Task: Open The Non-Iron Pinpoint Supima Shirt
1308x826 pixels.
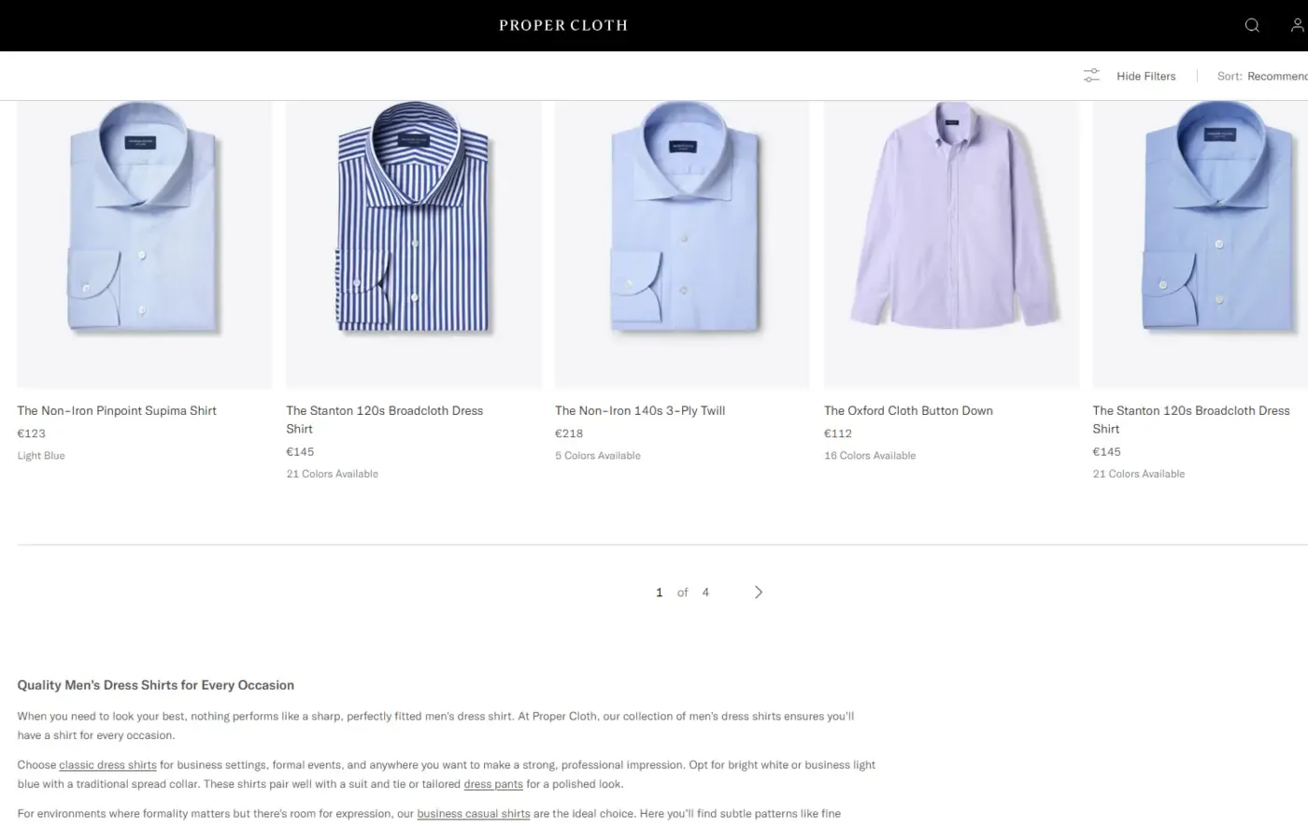Action: coord(117,410)
